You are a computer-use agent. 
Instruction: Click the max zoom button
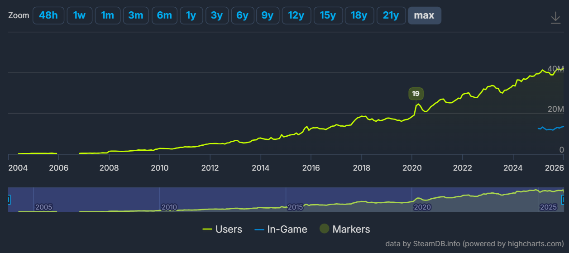pos(424,15)
